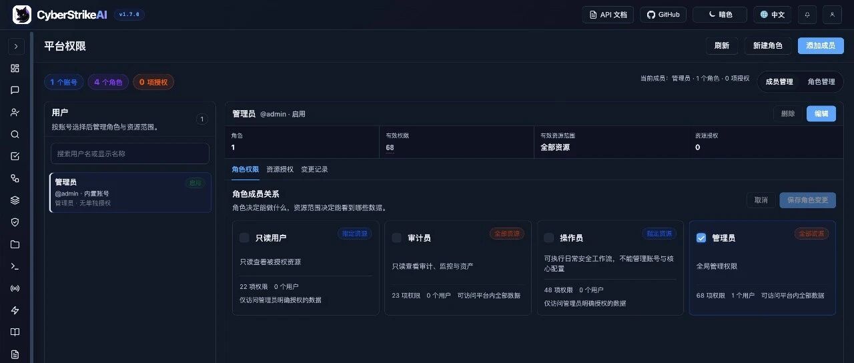Switch to the 资源授权 tab

click(x=280, y=169)
